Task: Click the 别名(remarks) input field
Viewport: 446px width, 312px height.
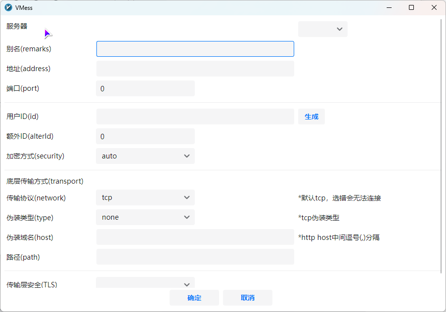Action: 195,49
